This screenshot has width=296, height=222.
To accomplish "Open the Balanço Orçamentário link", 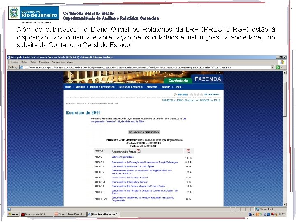I will click(x=123, y=157).
